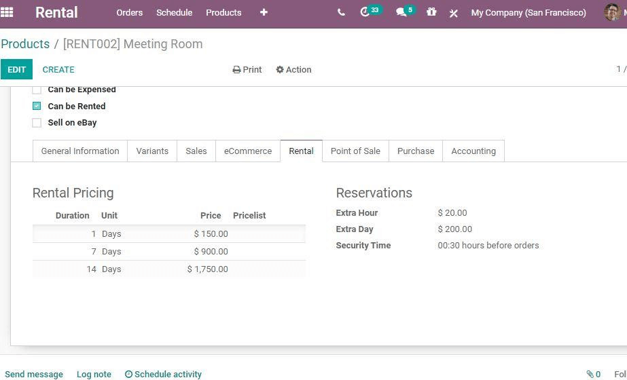Open the Schedule menu
This screenshot has height=380, width=627.
(175, 12)
